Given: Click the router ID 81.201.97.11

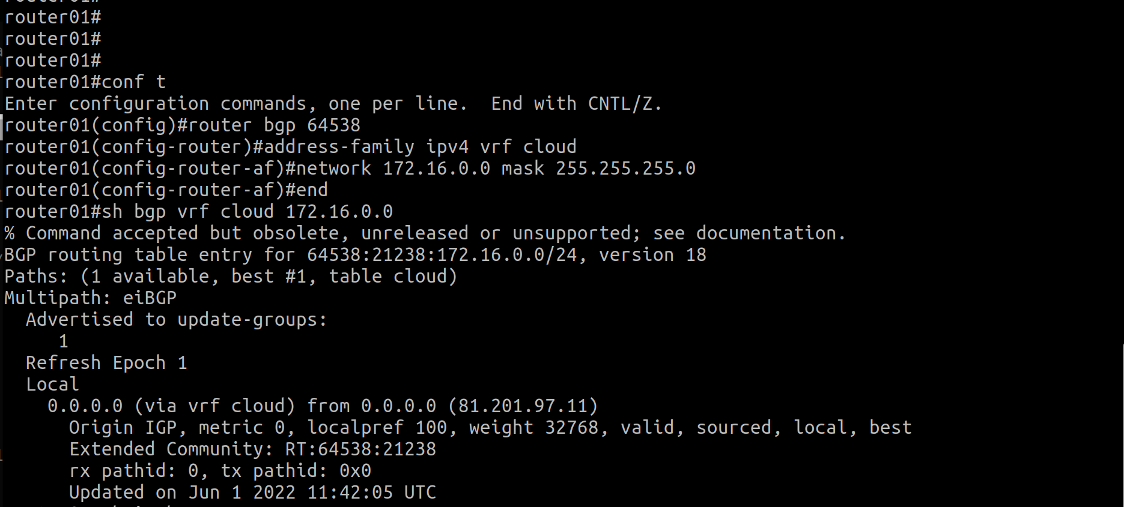Looking at the screenshot, I should [523, 406].
